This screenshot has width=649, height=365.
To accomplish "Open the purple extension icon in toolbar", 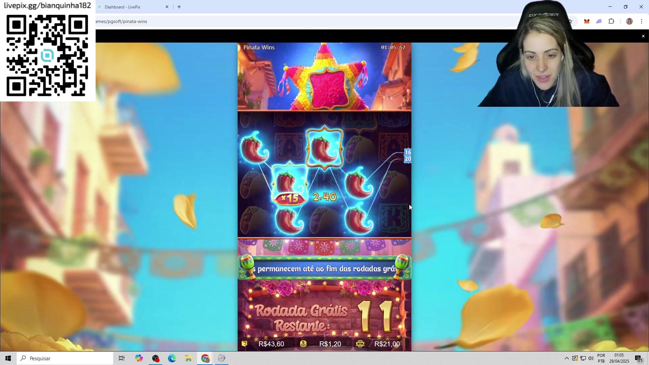I will [599, 21].
